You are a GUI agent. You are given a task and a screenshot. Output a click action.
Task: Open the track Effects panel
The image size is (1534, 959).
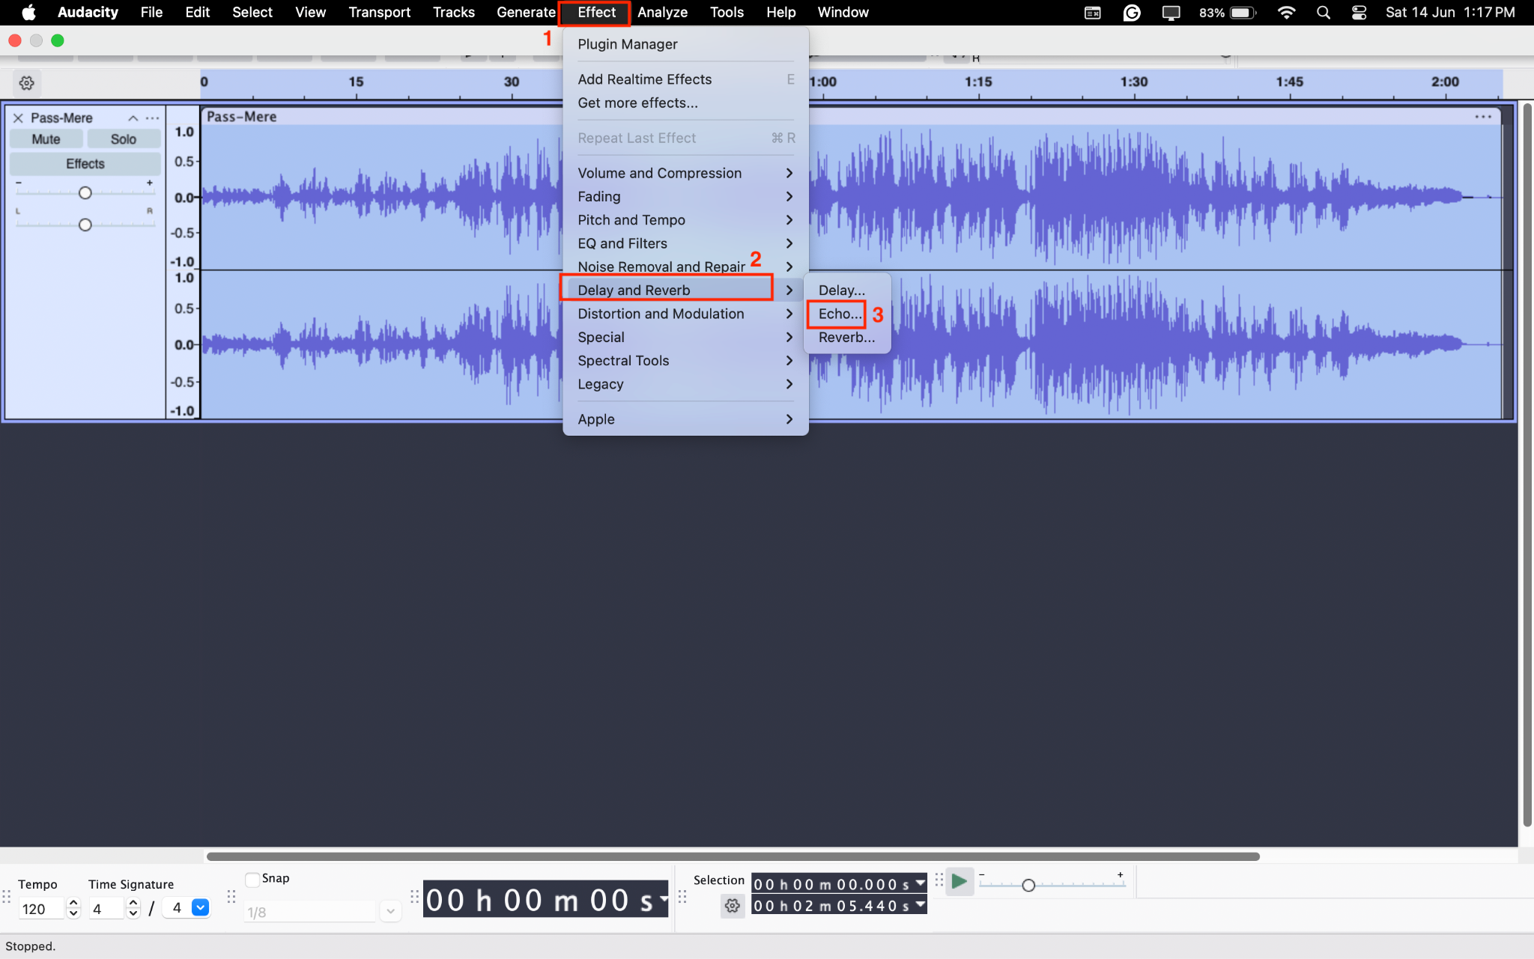click(85, 164)
